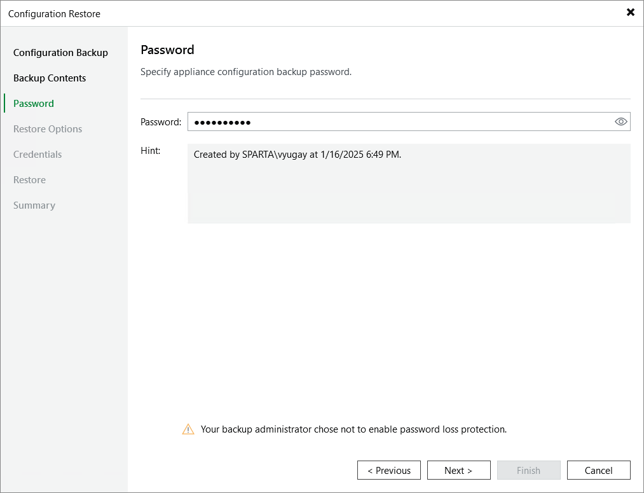644x493 pixels.
Task: Close the Configuration Restore window
Action: coord(630,12)
